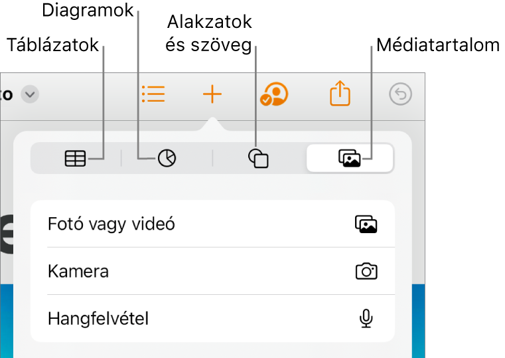Open the list view icon in toolbar
This screenshot has height=358, width=505.
154,94
